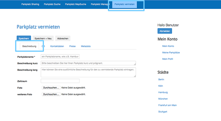Open Parkplatz Sharing in navigation bar
Image resolution: width=221 pixels, height=121 pixels.
point(30,4)
